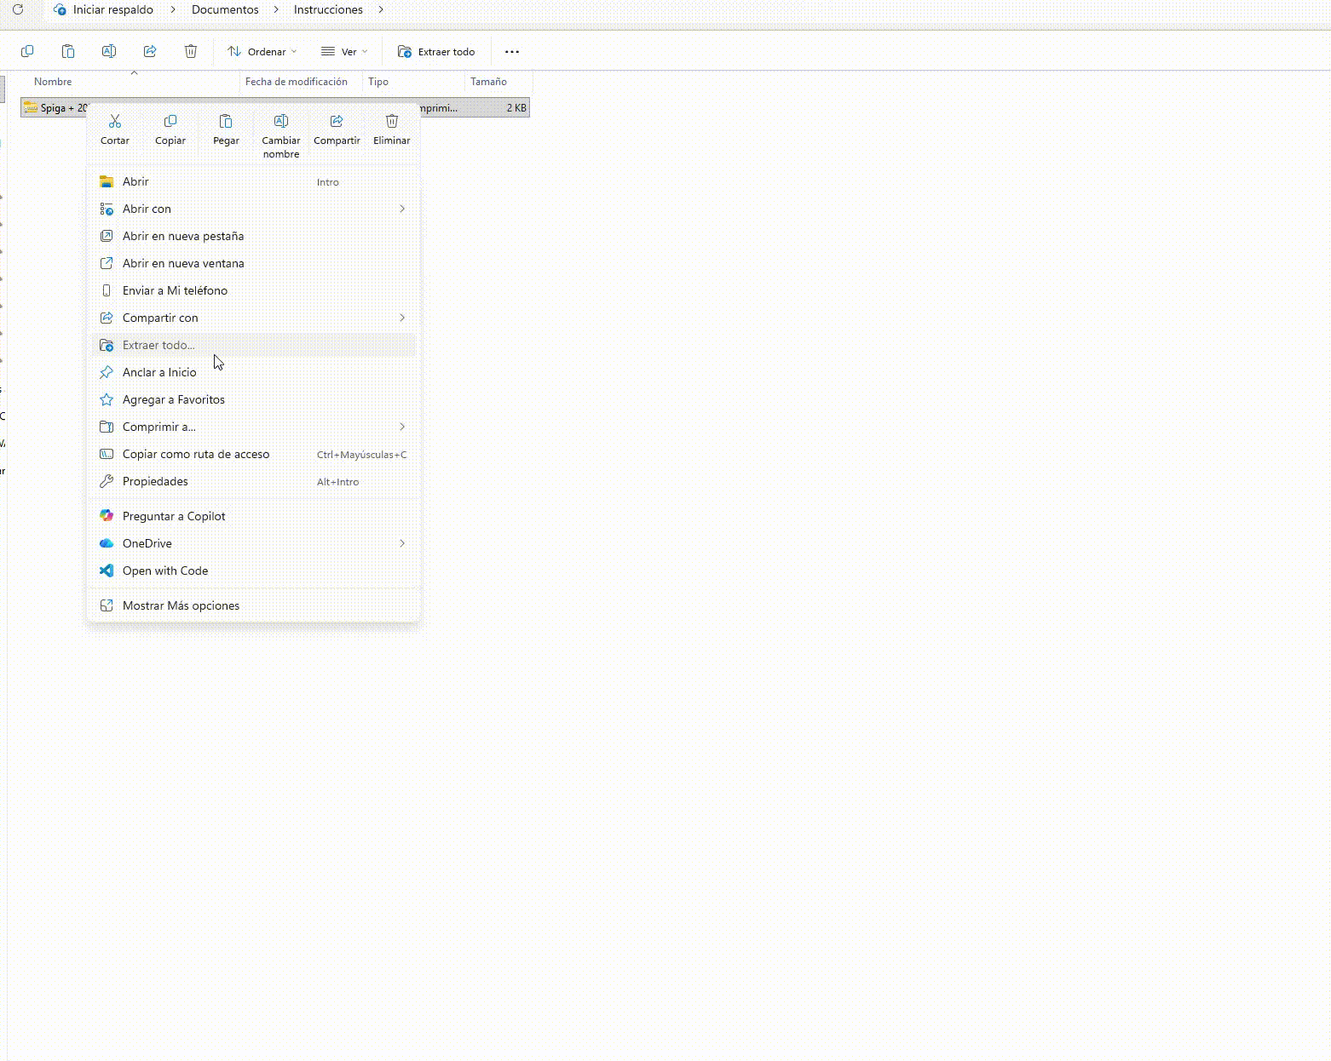Click the toolbar delete trash icon
This screenshot has height=1061, width=1331.
click(x=191, y=52)
